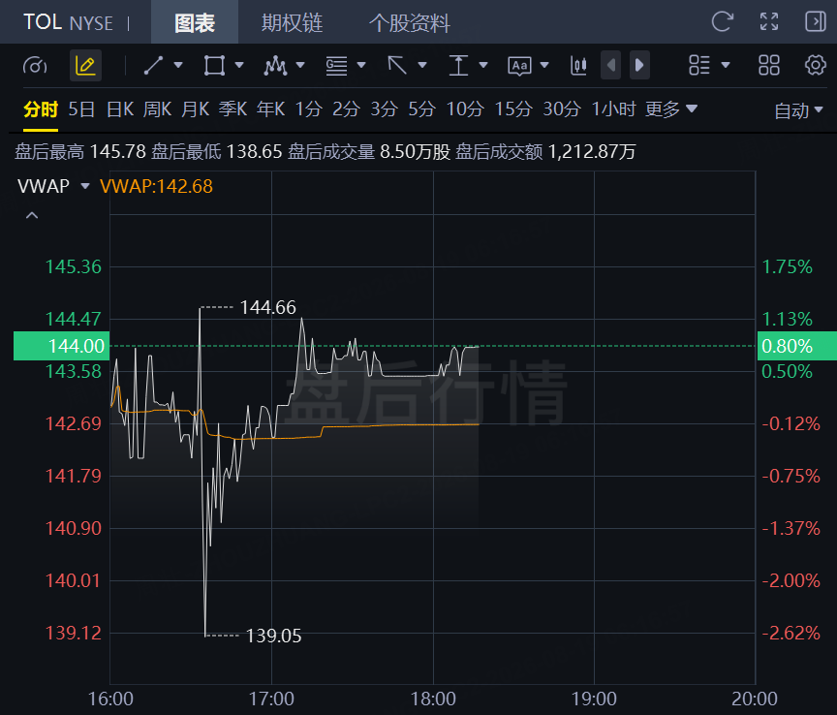Click the 17:00 time axis label
This screenshot has height=715, width=837.
tap(271, 699)
